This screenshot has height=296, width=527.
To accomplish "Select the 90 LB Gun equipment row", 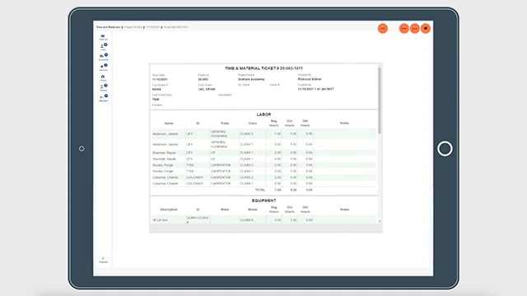I will 263,220.
